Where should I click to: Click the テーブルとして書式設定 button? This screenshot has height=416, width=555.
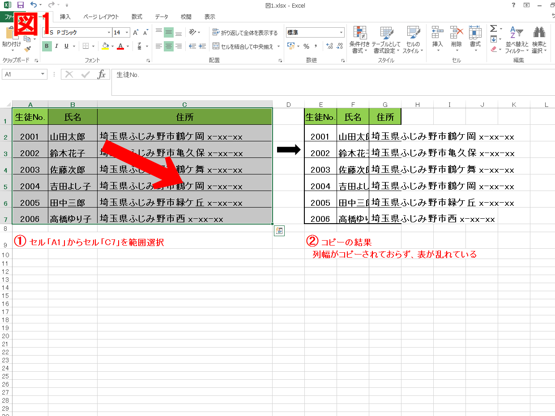pyautogui.click(x=386, y=39)
